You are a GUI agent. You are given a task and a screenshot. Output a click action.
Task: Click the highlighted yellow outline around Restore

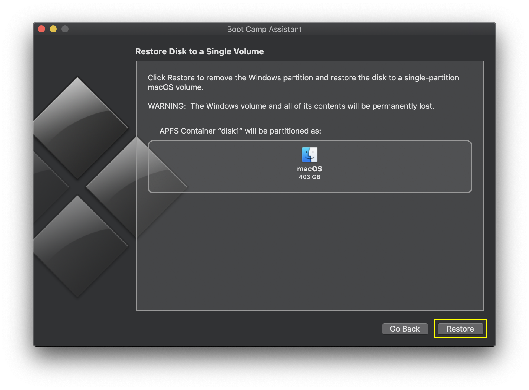tap(460, 329)
